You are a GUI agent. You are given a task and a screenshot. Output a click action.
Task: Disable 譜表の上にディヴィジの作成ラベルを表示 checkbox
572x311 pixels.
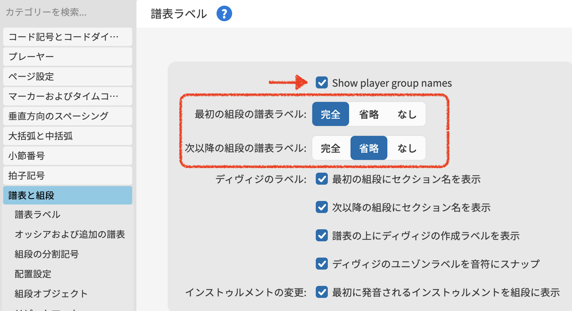click(x=322, y=236)
